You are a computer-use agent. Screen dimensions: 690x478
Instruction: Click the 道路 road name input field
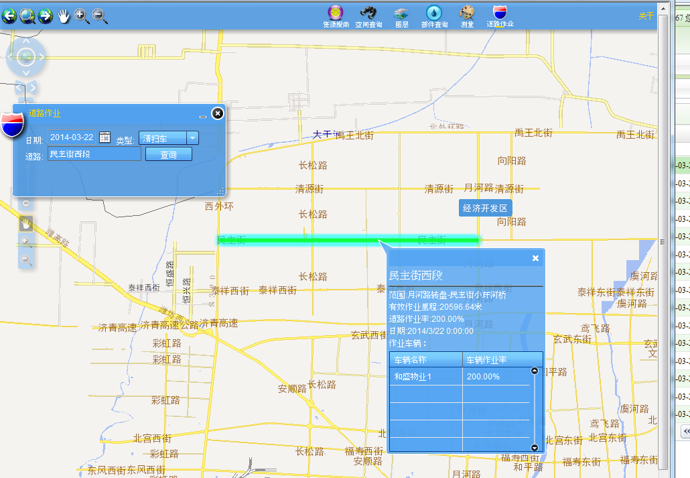click(94, 154)
